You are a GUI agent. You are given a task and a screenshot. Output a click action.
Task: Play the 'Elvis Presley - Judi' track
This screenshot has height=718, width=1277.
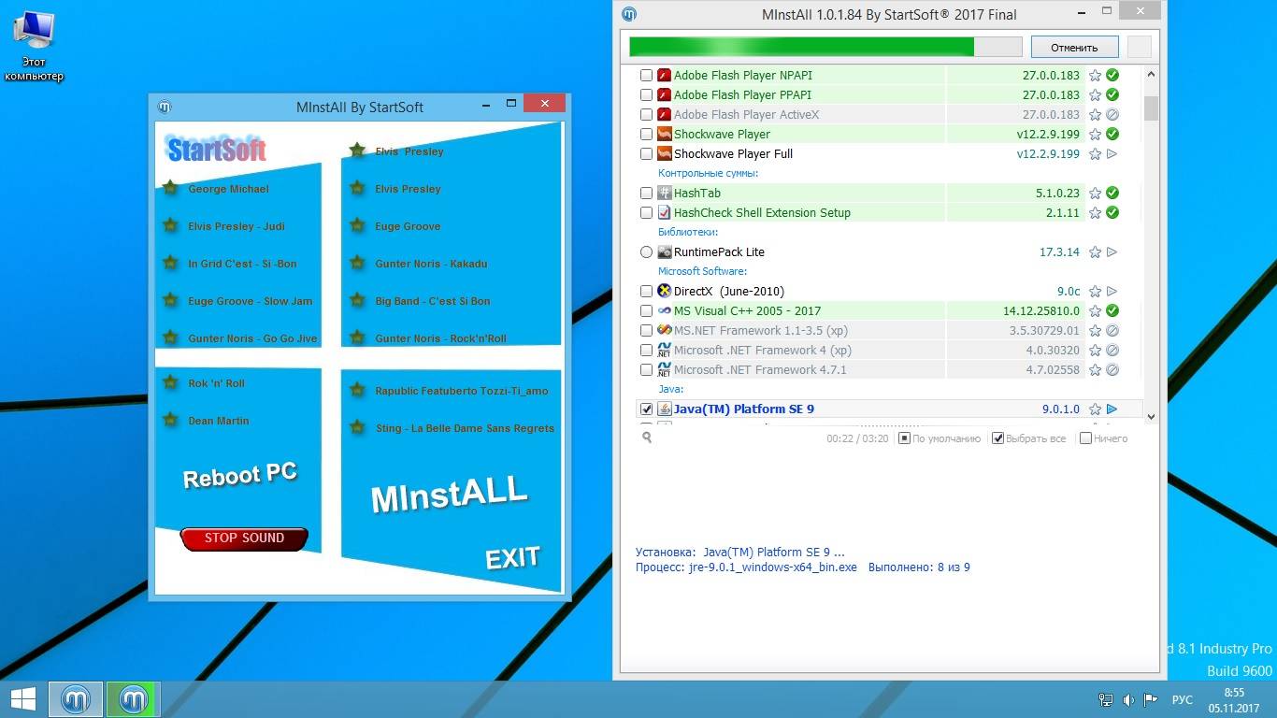236,225
